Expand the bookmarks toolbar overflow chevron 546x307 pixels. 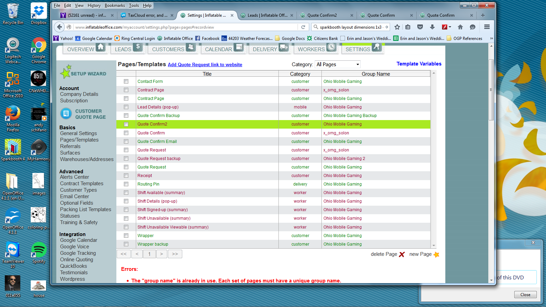[x=491, y=39]
